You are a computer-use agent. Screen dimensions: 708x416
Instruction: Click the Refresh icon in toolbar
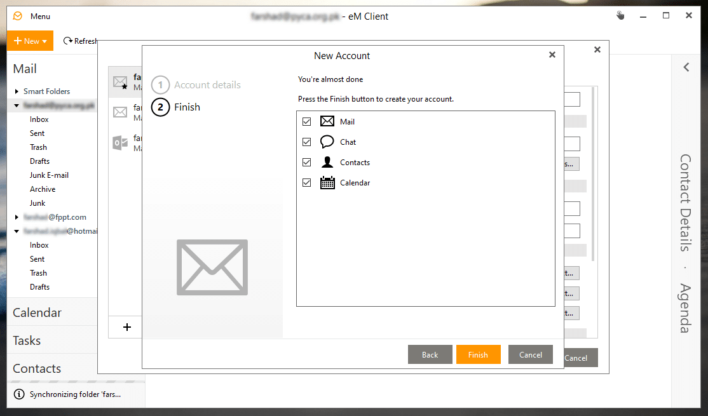click(68, 41)
